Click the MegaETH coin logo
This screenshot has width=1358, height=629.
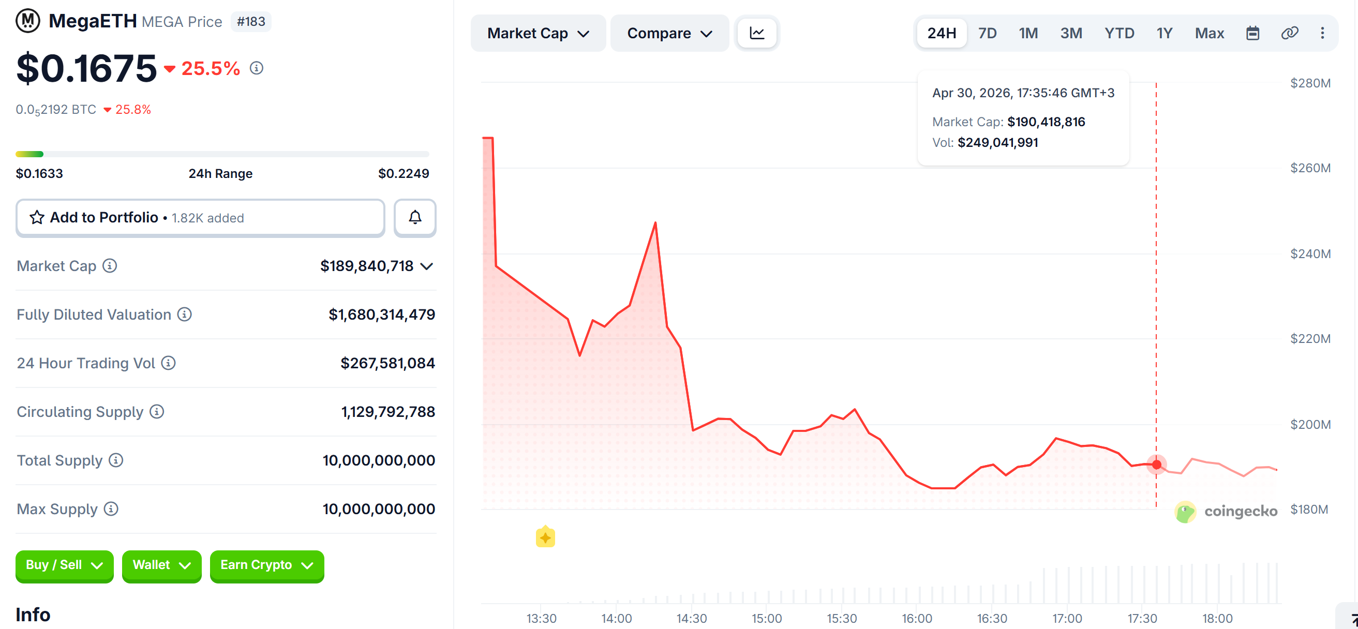(28, 21)
